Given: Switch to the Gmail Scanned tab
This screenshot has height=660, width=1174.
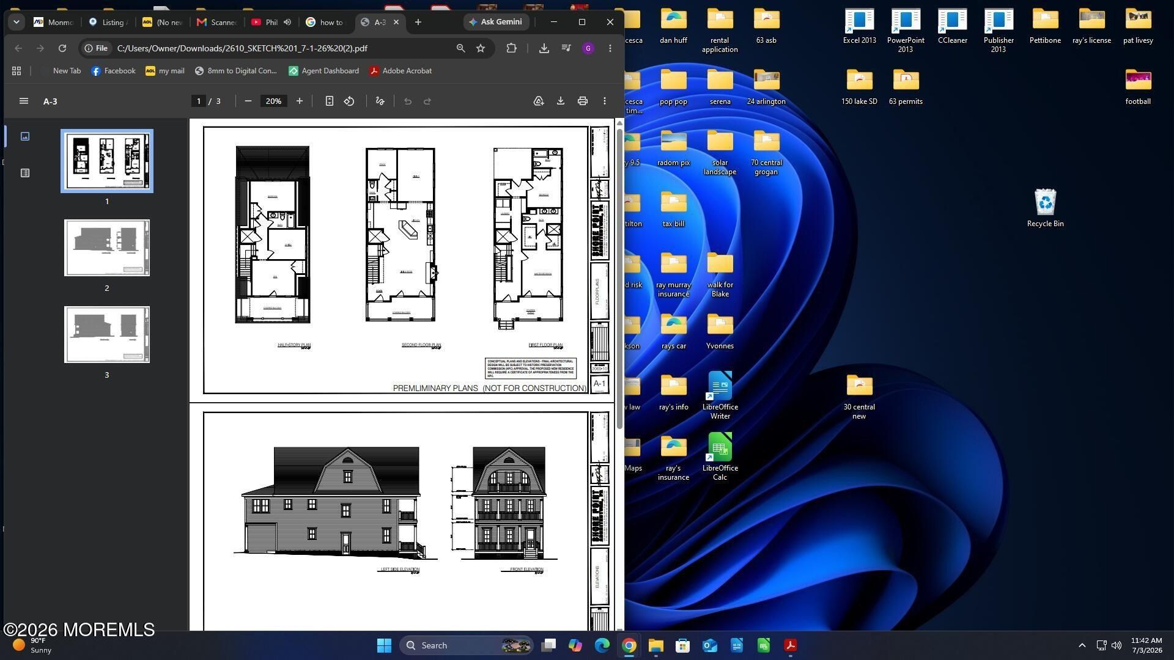Looking at the screenshot, I should 217,22.
